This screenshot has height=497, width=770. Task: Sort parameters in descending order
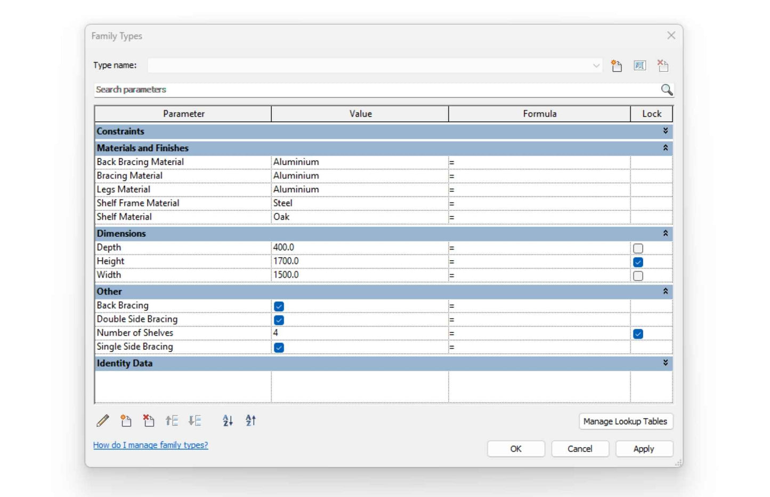point(250,421)
